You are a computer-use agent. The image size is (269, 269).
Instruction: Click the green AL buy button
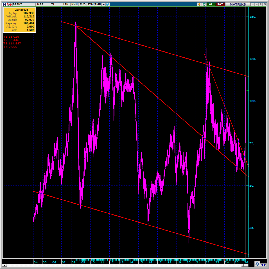click(x=211, y=4)
